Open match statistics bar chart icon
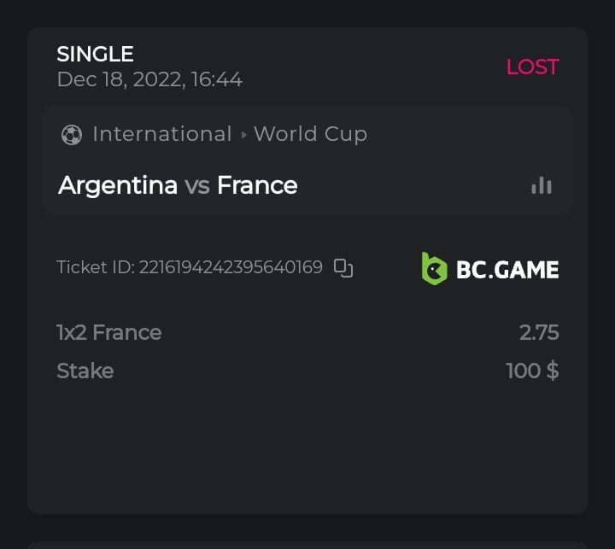This screenshot has height=549, width=615. [x=542, y=185]
